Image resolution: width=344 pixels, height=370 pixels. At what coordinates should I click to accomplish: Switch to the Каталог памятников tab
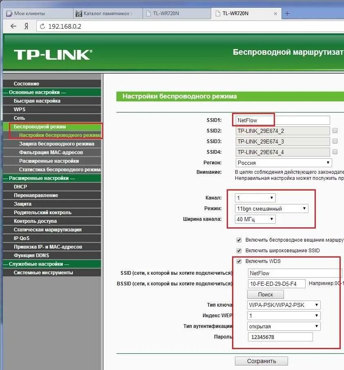(108, 13)
